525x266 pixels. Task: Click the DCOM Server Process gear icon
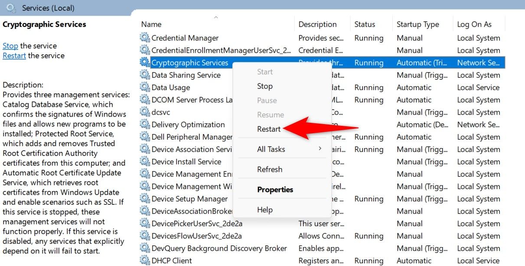point(145,100)
